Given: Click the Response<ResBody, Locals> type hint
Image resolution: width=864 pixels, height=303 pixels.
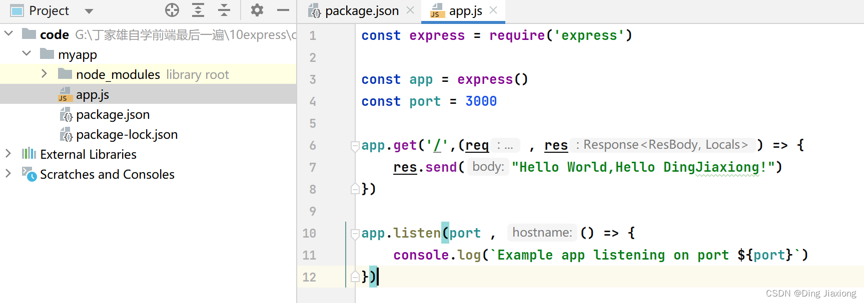Looking at the screenshot, I should coord(662,145).
